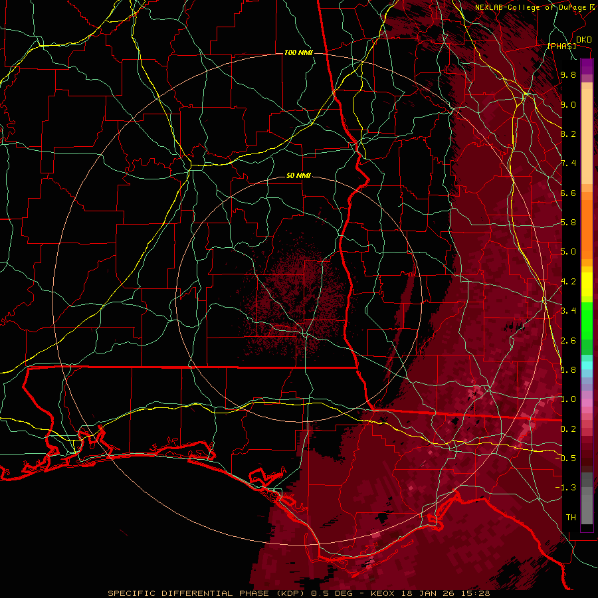Click the TH threshold label on the scale

pos(571,518)
